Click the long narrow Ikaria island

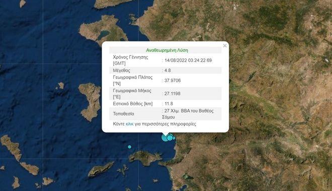[x=101, y=169]
